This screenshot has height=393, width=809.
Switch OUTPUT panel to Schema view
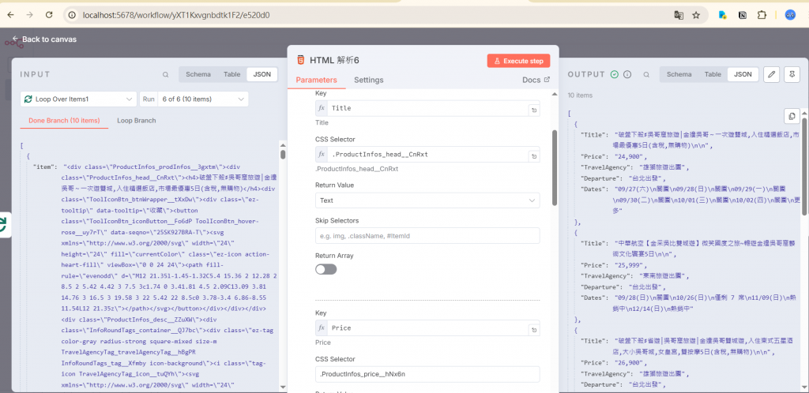point(679,74)
